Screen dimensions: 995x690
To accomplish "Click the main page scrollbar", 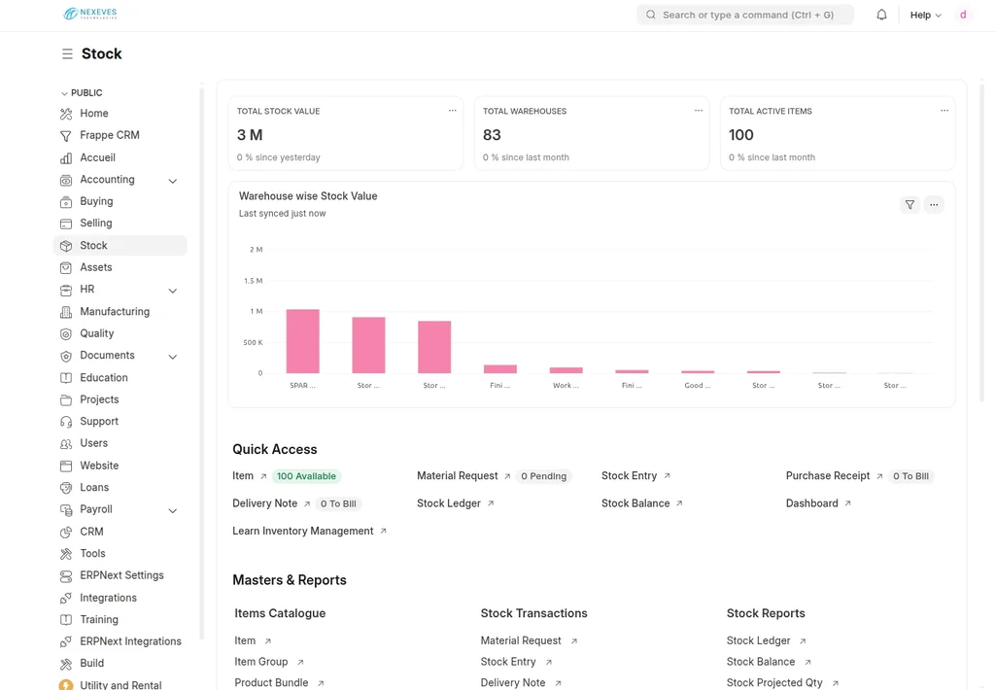I will pos(981,241).
